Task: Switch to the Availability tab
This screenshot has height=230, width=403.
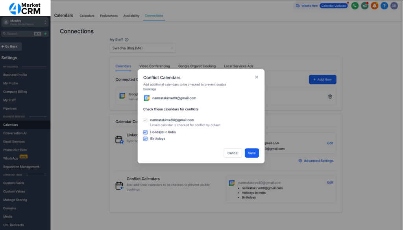Action: 131,16
